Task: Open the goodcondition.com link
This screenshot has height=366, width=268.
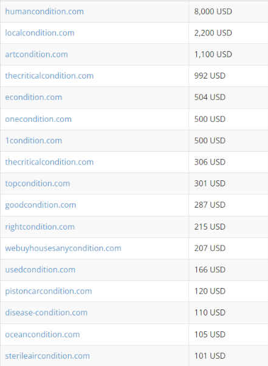Action: 41,205
